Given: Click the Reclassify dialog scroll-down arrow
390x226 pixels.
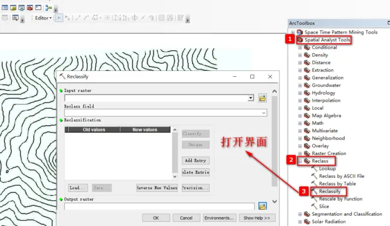Looking at the screenshot, I should [275, 202].
